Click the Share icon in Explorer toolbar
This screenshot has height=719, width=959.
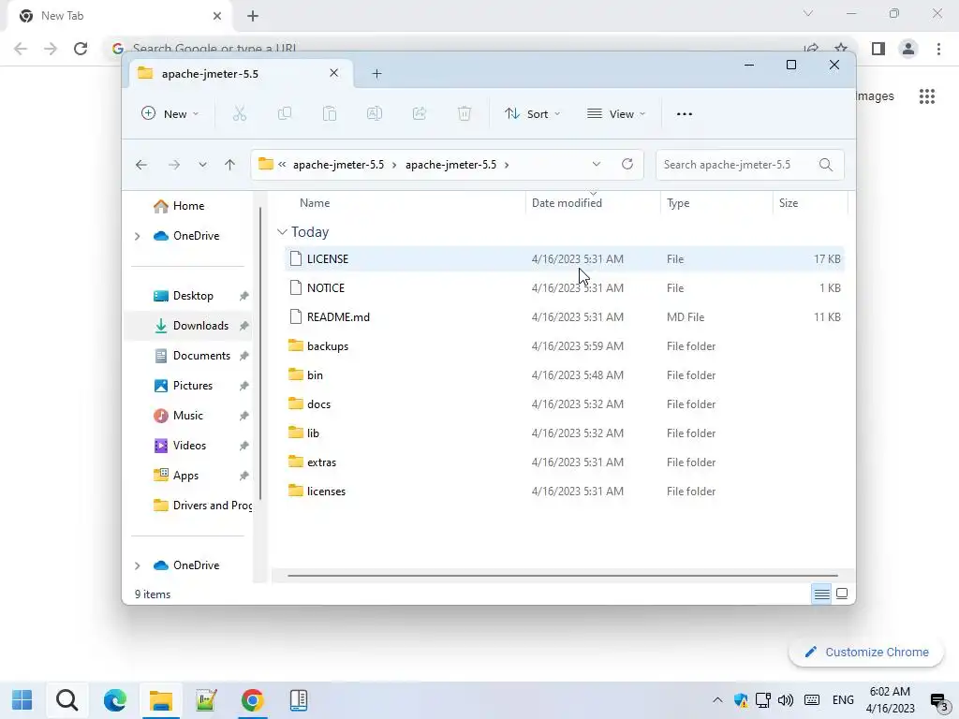coord(420,113)
